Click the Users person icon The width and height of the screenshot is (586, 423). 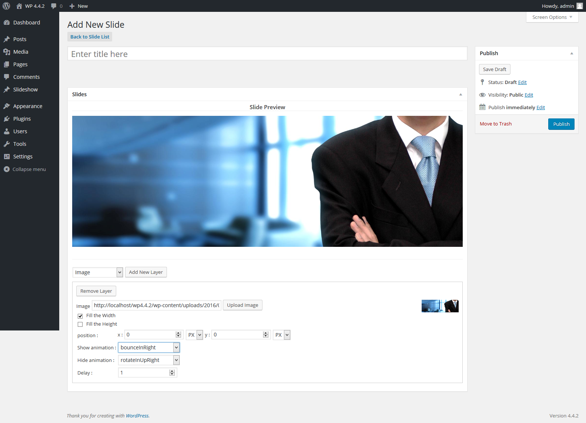[7, 131]
